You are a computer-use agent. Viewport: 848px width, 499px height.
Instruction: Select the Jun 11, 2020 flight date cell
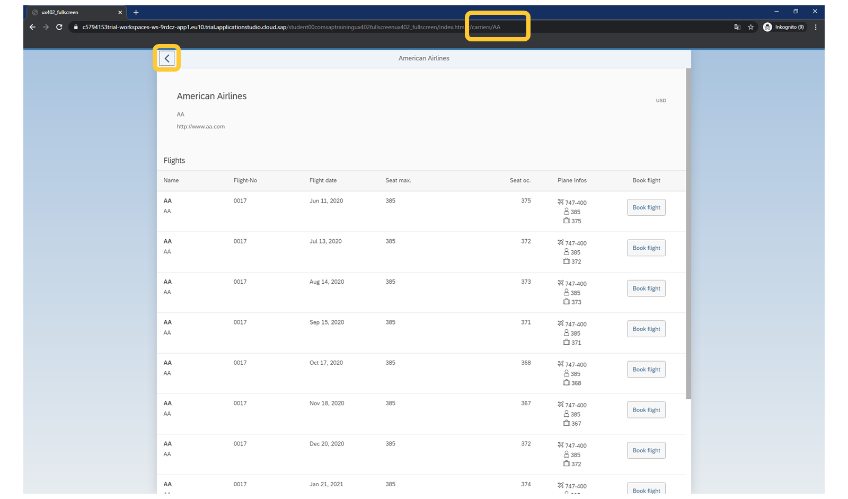click(326, 201)
